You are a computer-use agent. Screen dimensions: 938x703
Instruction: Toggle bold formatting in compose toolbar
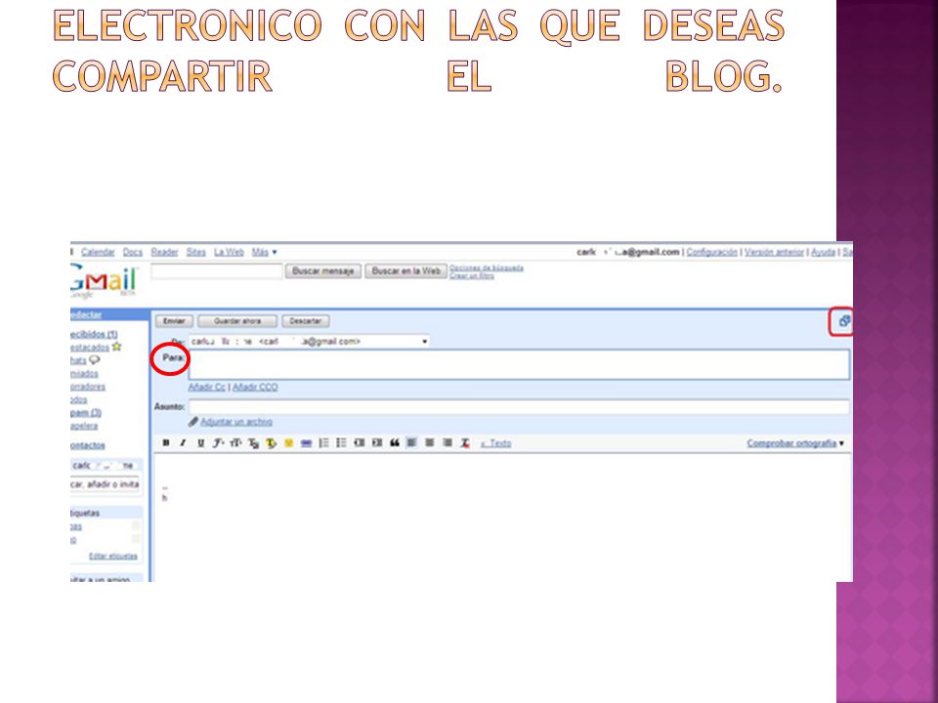[166, 443]
